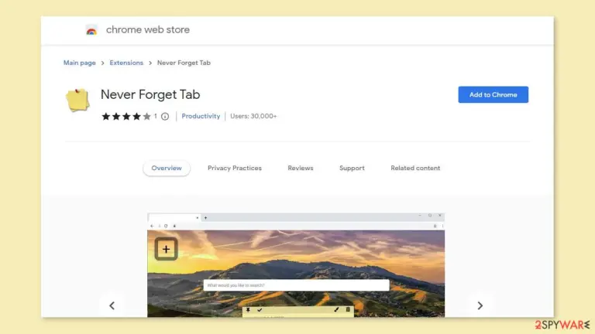Open the Privacy Practices tab
595x334 pixels.
[x=235, y=168]
